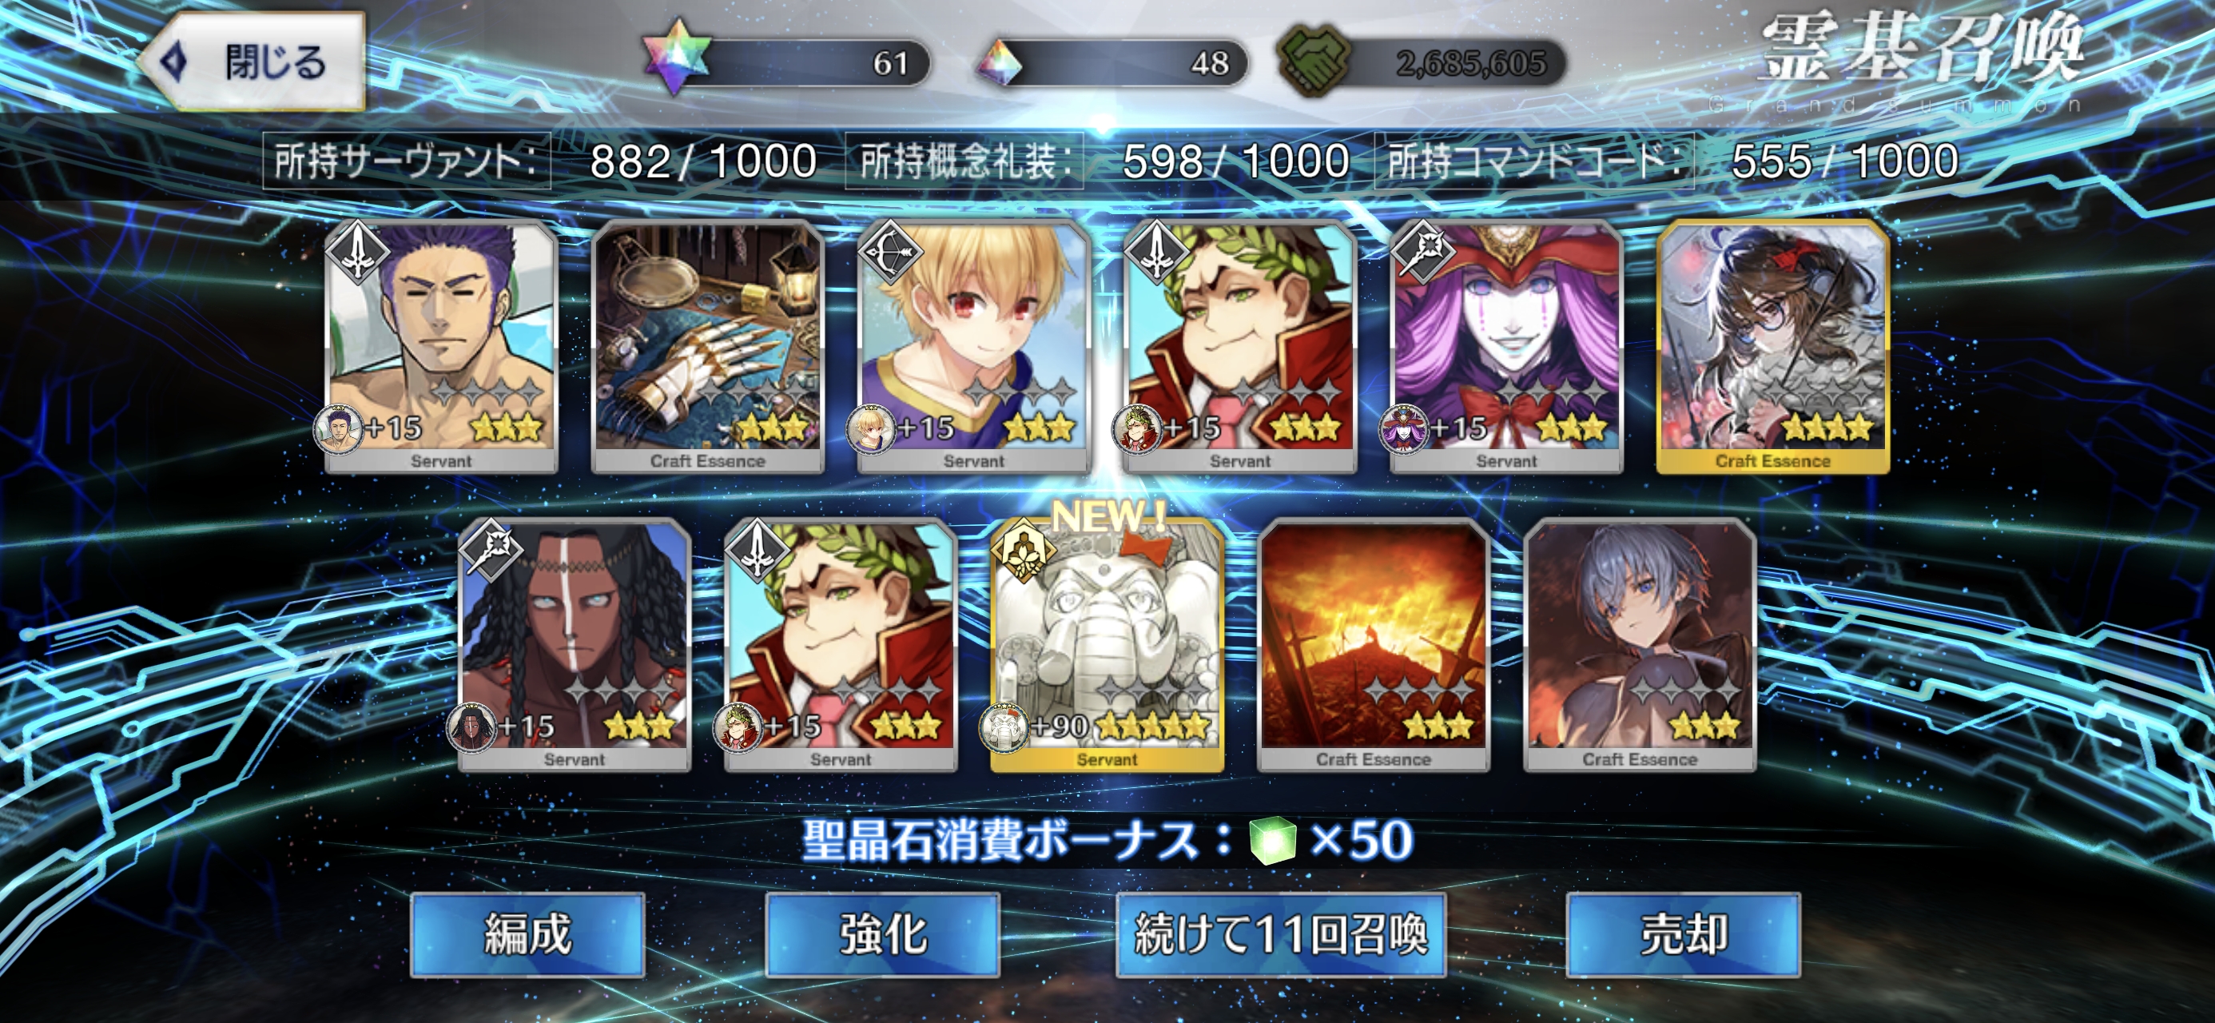The width and height of the screenshot is (2215, 1023).
Task: Tap the small elephant portrait beside +90
Action: tap(1004, 729)
